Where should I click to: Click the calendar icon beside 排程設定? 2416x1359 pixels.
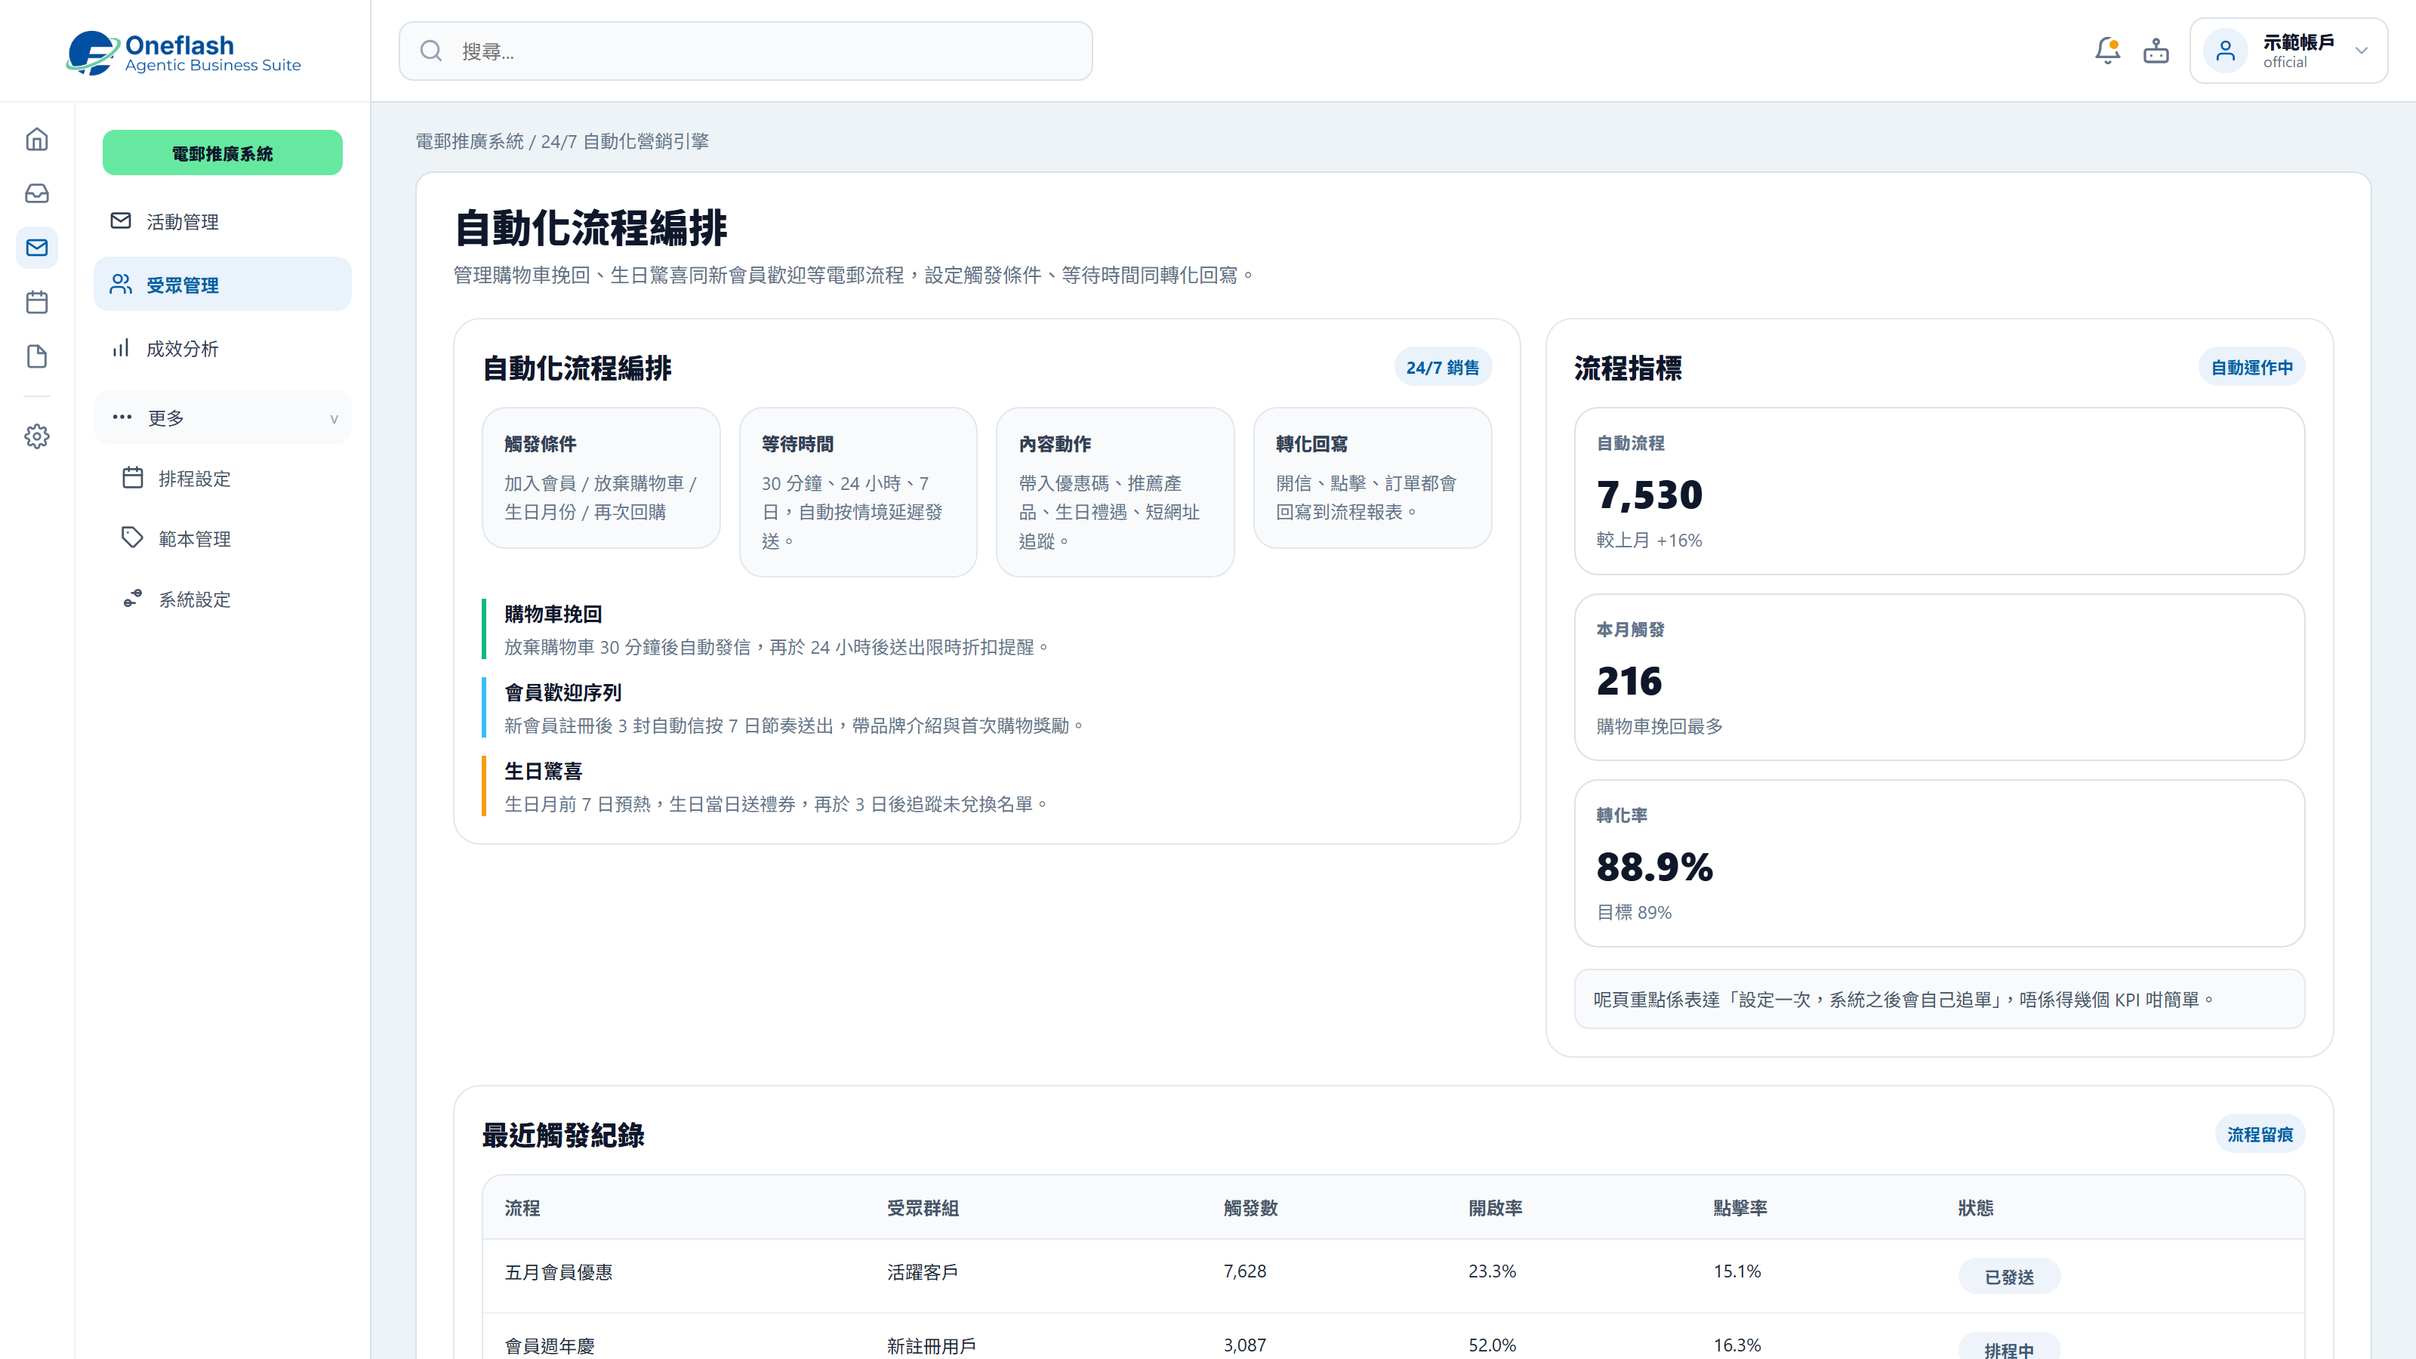tap(133, 477)
